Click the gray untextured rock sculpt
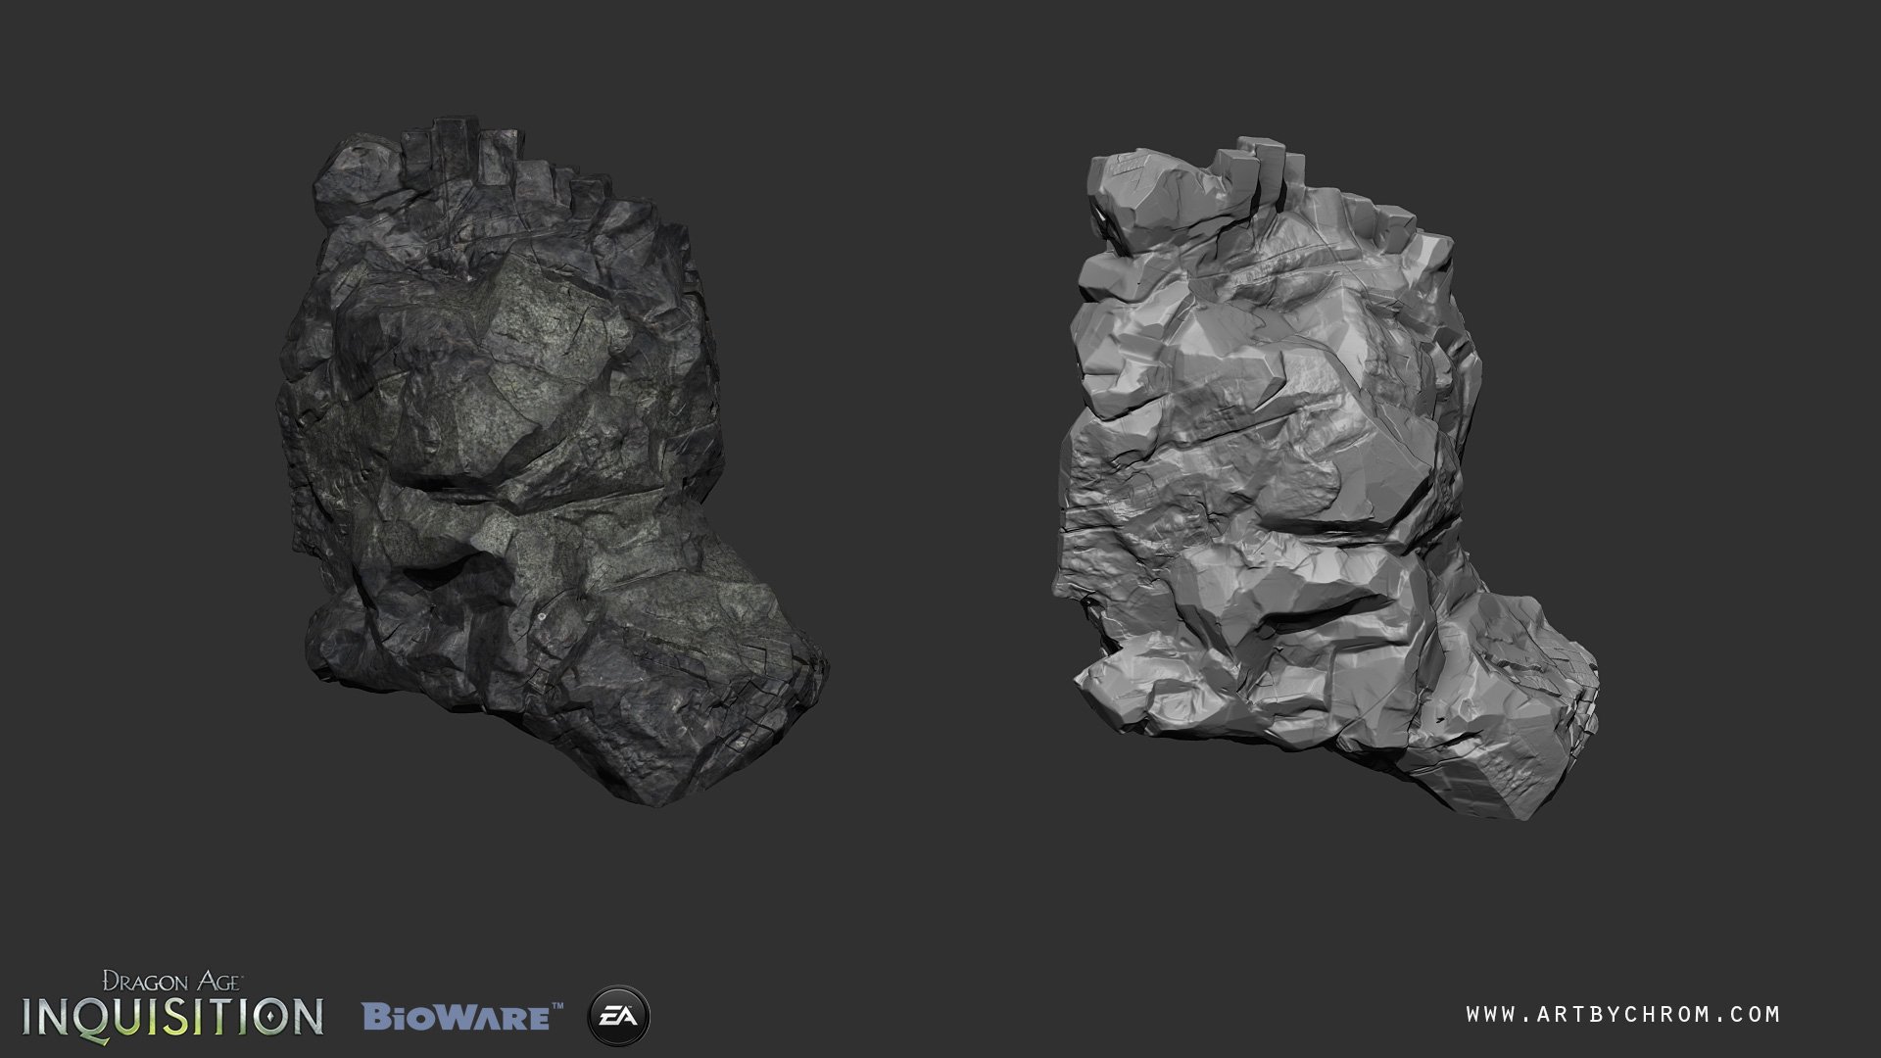This screenshot has width=1881, height=1058. click(1326, 478)
